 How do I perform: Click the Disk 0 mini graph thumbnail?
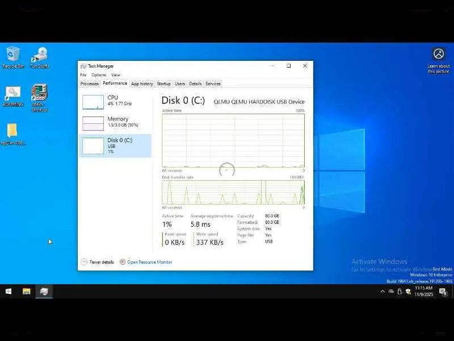93,146
